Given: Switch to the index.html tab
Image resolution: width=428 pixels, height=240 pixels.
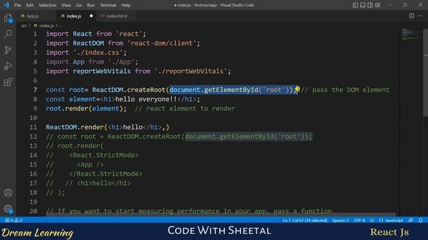Looking at the screenshot, I should (x=117, y=16).
